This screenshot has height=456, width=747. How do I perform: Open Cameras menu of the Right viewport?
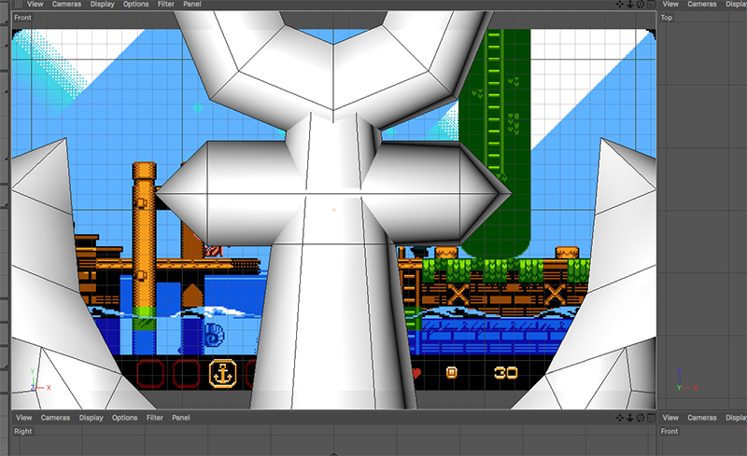click(55, 418)
